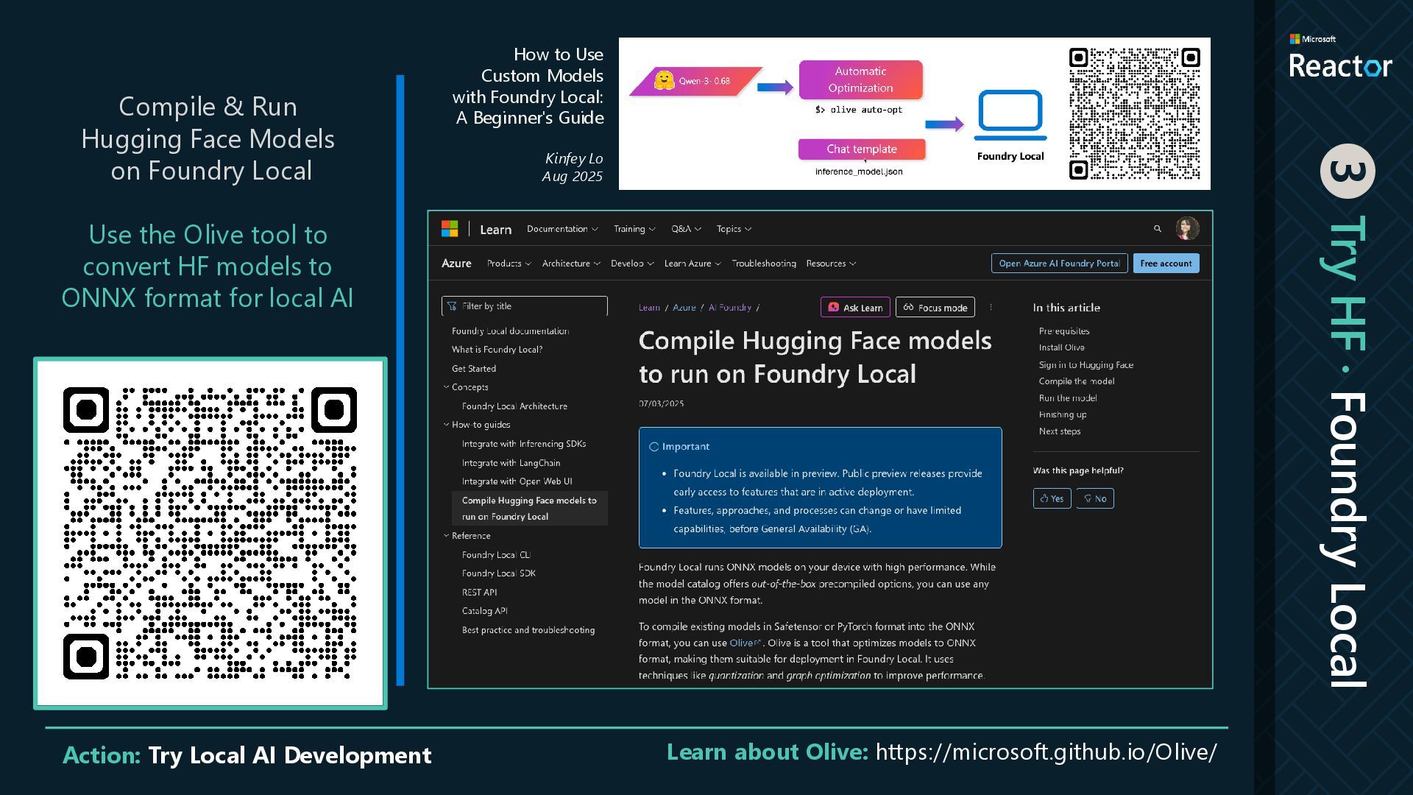
Task: Jump to Run the model section
Action: click(1067, 398)
